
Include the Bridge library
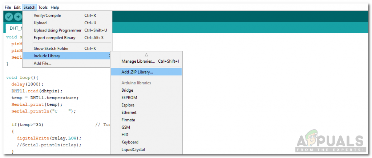[x=146, y=90]
